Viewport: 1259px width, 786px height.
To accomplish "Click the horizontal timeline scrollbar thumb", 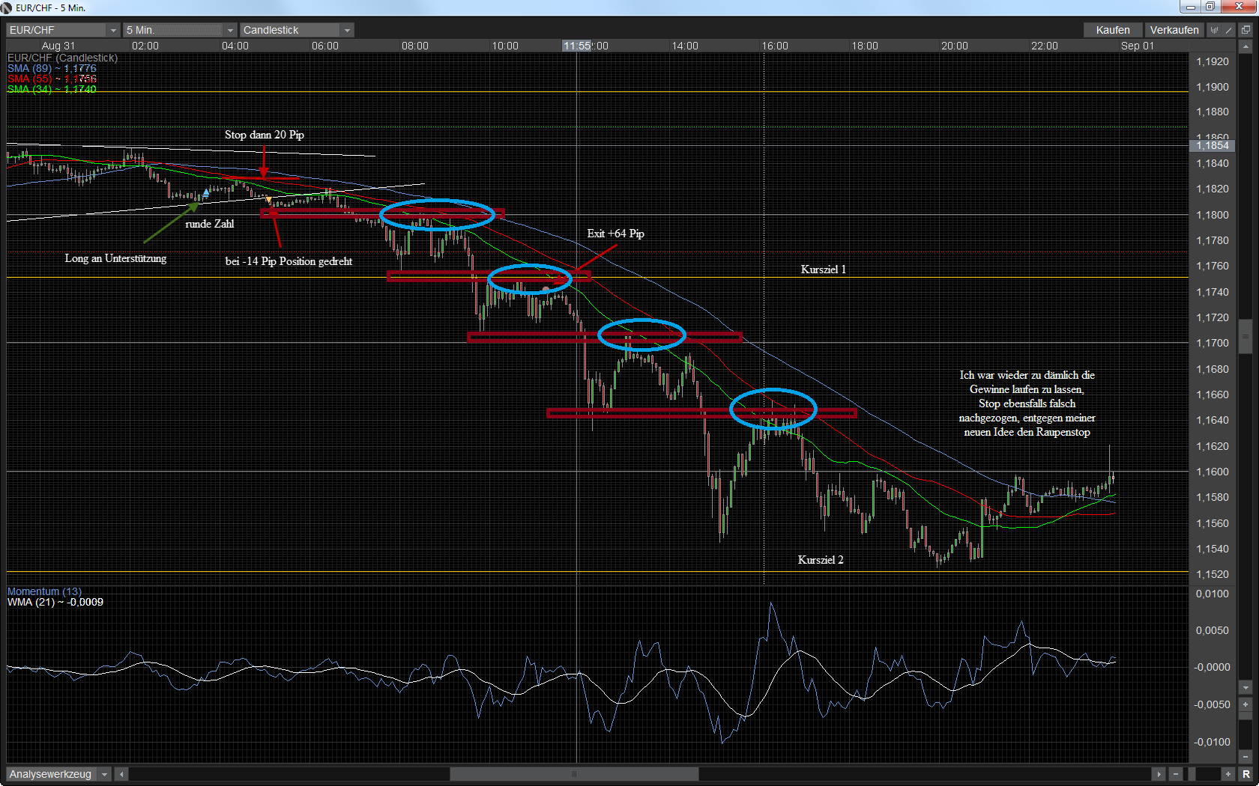I will click(x=574, y=774).
